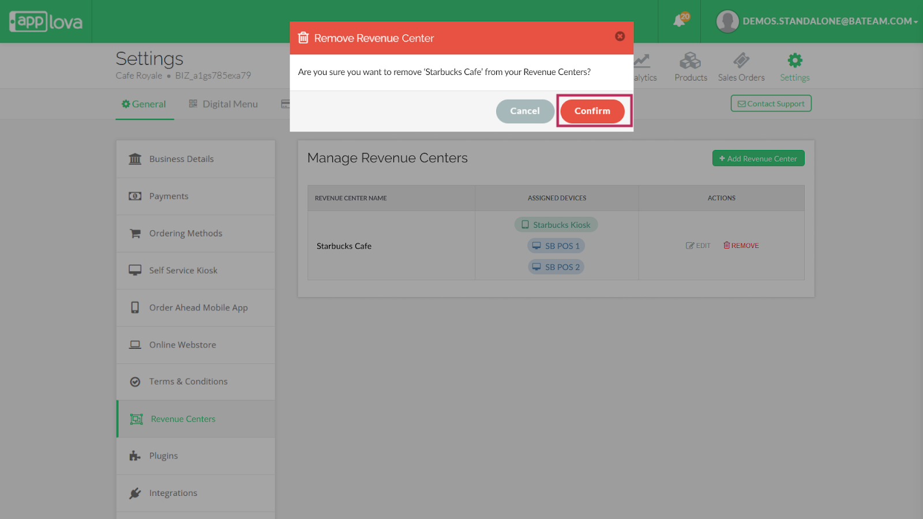The height and width of the screenshot is (519, 923).
Task: Open Order Ahead Mobile App settings
Action: (196, 308)
